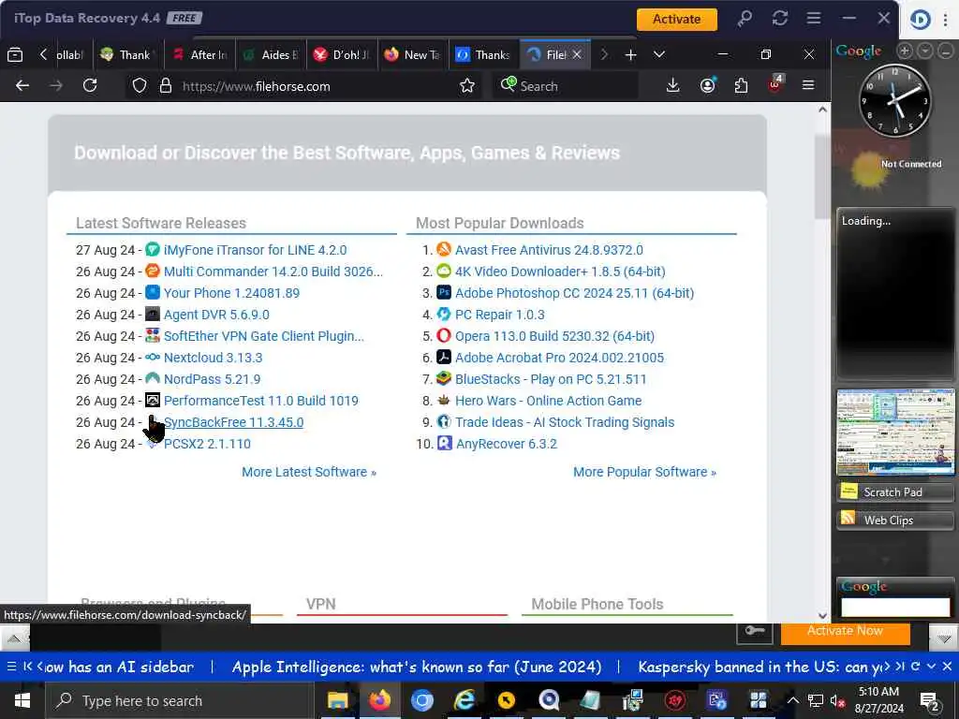This screenshot has width=959, height=719.
Task: Open the Firefox account icon
Action: pos(708,85)
